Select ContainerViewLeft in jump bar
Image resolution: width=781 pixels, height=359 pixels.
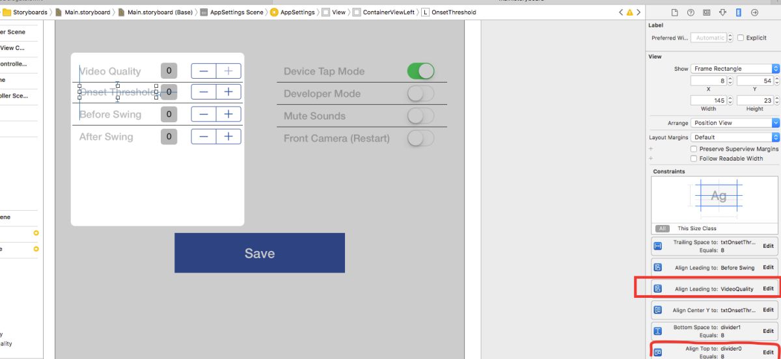point(383,12)
